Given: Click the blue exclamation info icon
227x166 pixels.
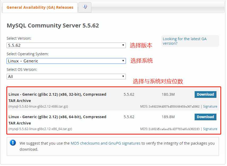Looking at the screenshot, I should (x=13, y=143).
